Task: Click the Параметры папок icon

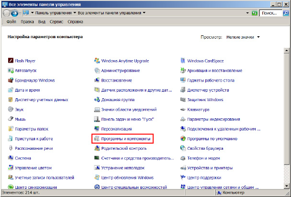Action: point(11,129)
